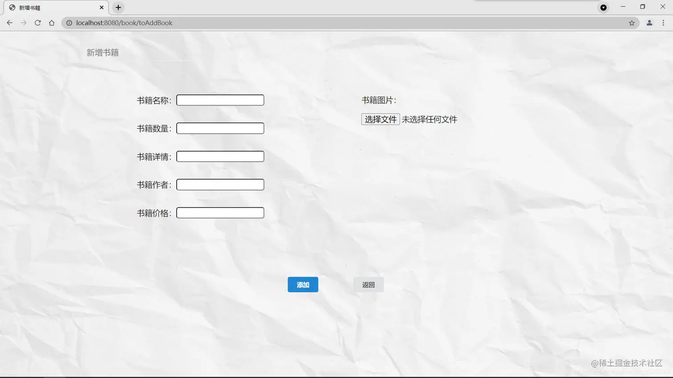The image size is (673, 378).
Task: Click the 选择文件 file chooser button
Action: (381, 119)
